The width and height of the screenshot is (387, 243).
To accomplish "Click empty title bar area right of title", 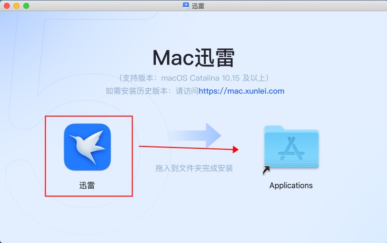I will pyautogui.click(x=291, y=5).
